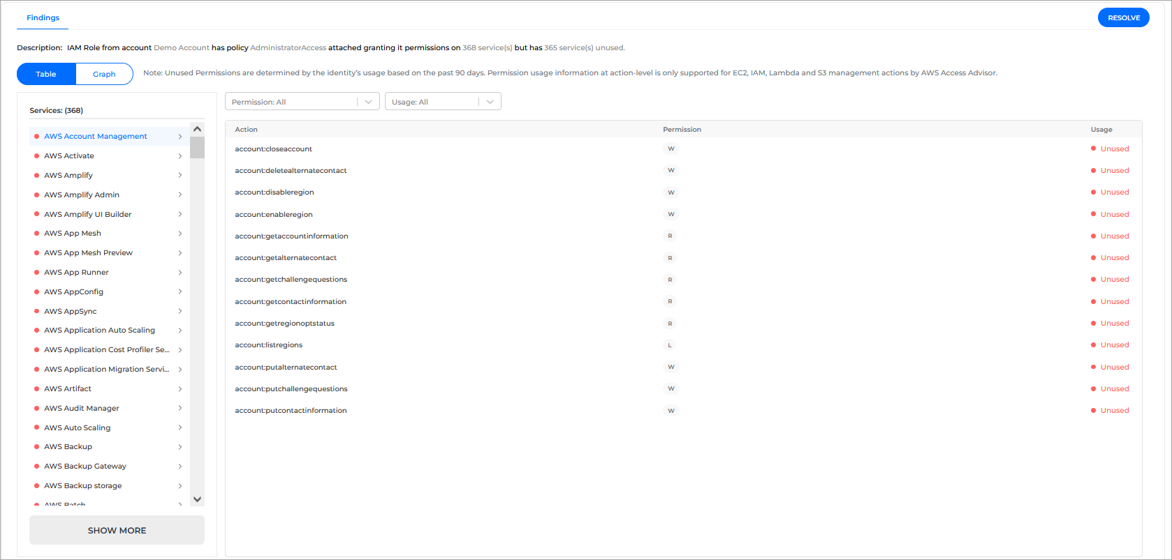
Task: Switch to Table view
Action: 46,74
